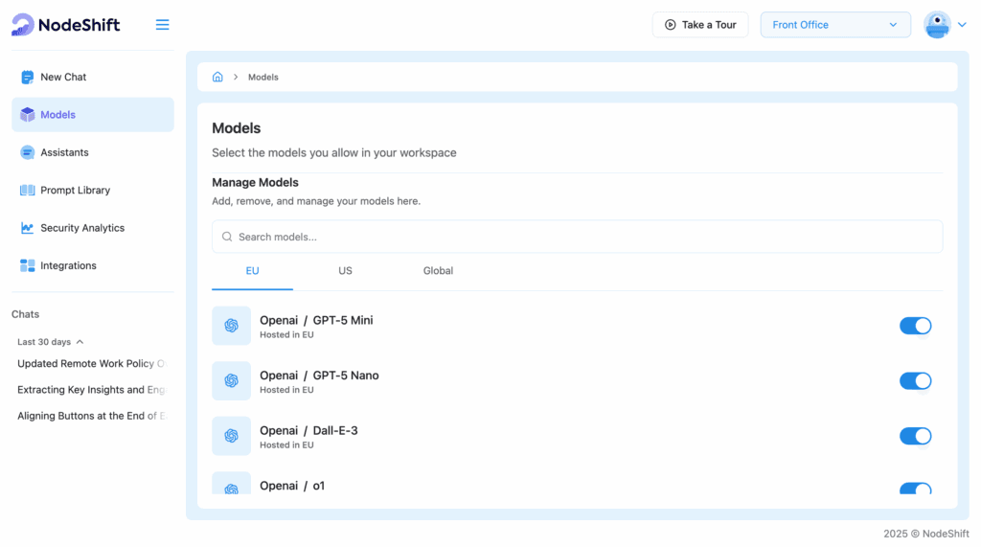Select the Global region tab
Image resolution: width=981 pixels, height=547 pixels.
pos(438,271)
